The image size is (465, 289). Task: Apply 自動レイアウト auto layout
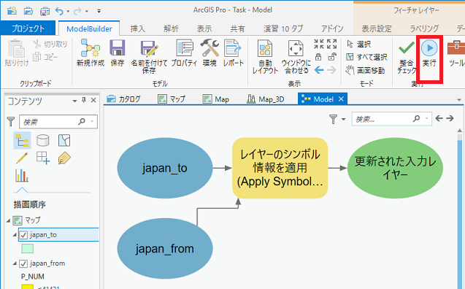(265, 56)
